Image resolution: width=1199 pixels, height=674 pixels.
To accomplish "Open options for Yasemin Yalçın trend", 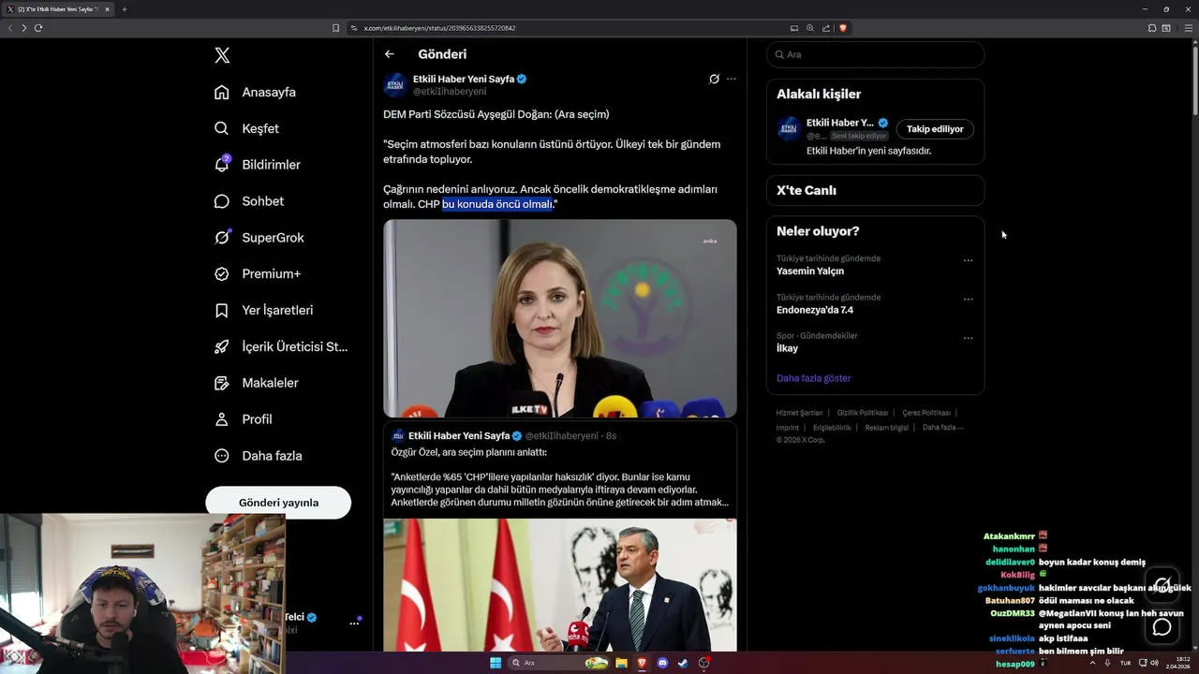I will coord(968,261).
